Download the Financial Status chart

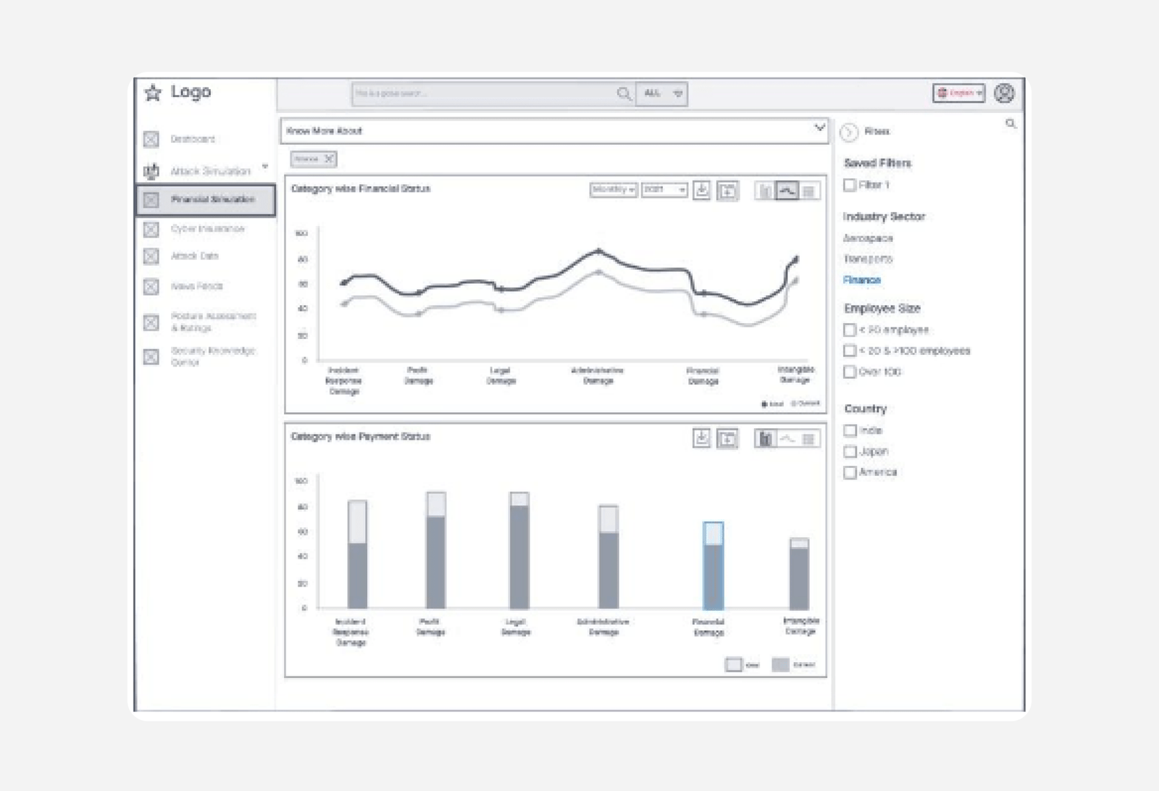(701, 190)
